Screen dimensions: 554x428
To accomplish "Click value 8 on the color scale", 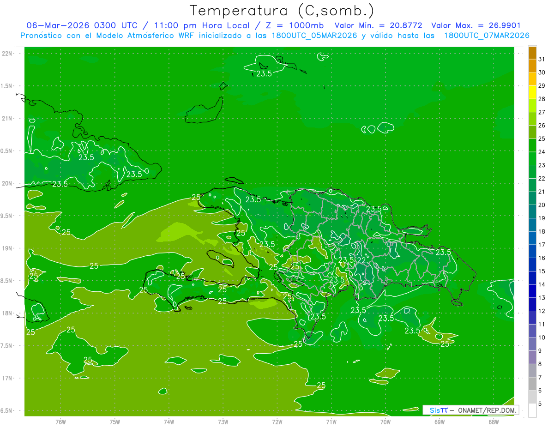I will (540, 364).
